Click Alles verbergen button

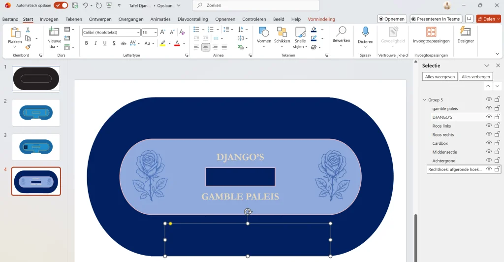pos(476,76)
